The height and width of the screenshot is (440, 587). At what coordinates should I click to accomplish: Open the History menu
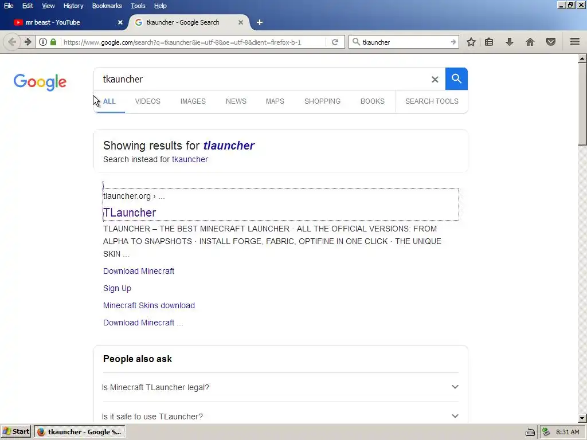pyautogui.click(x=73, y=6)
